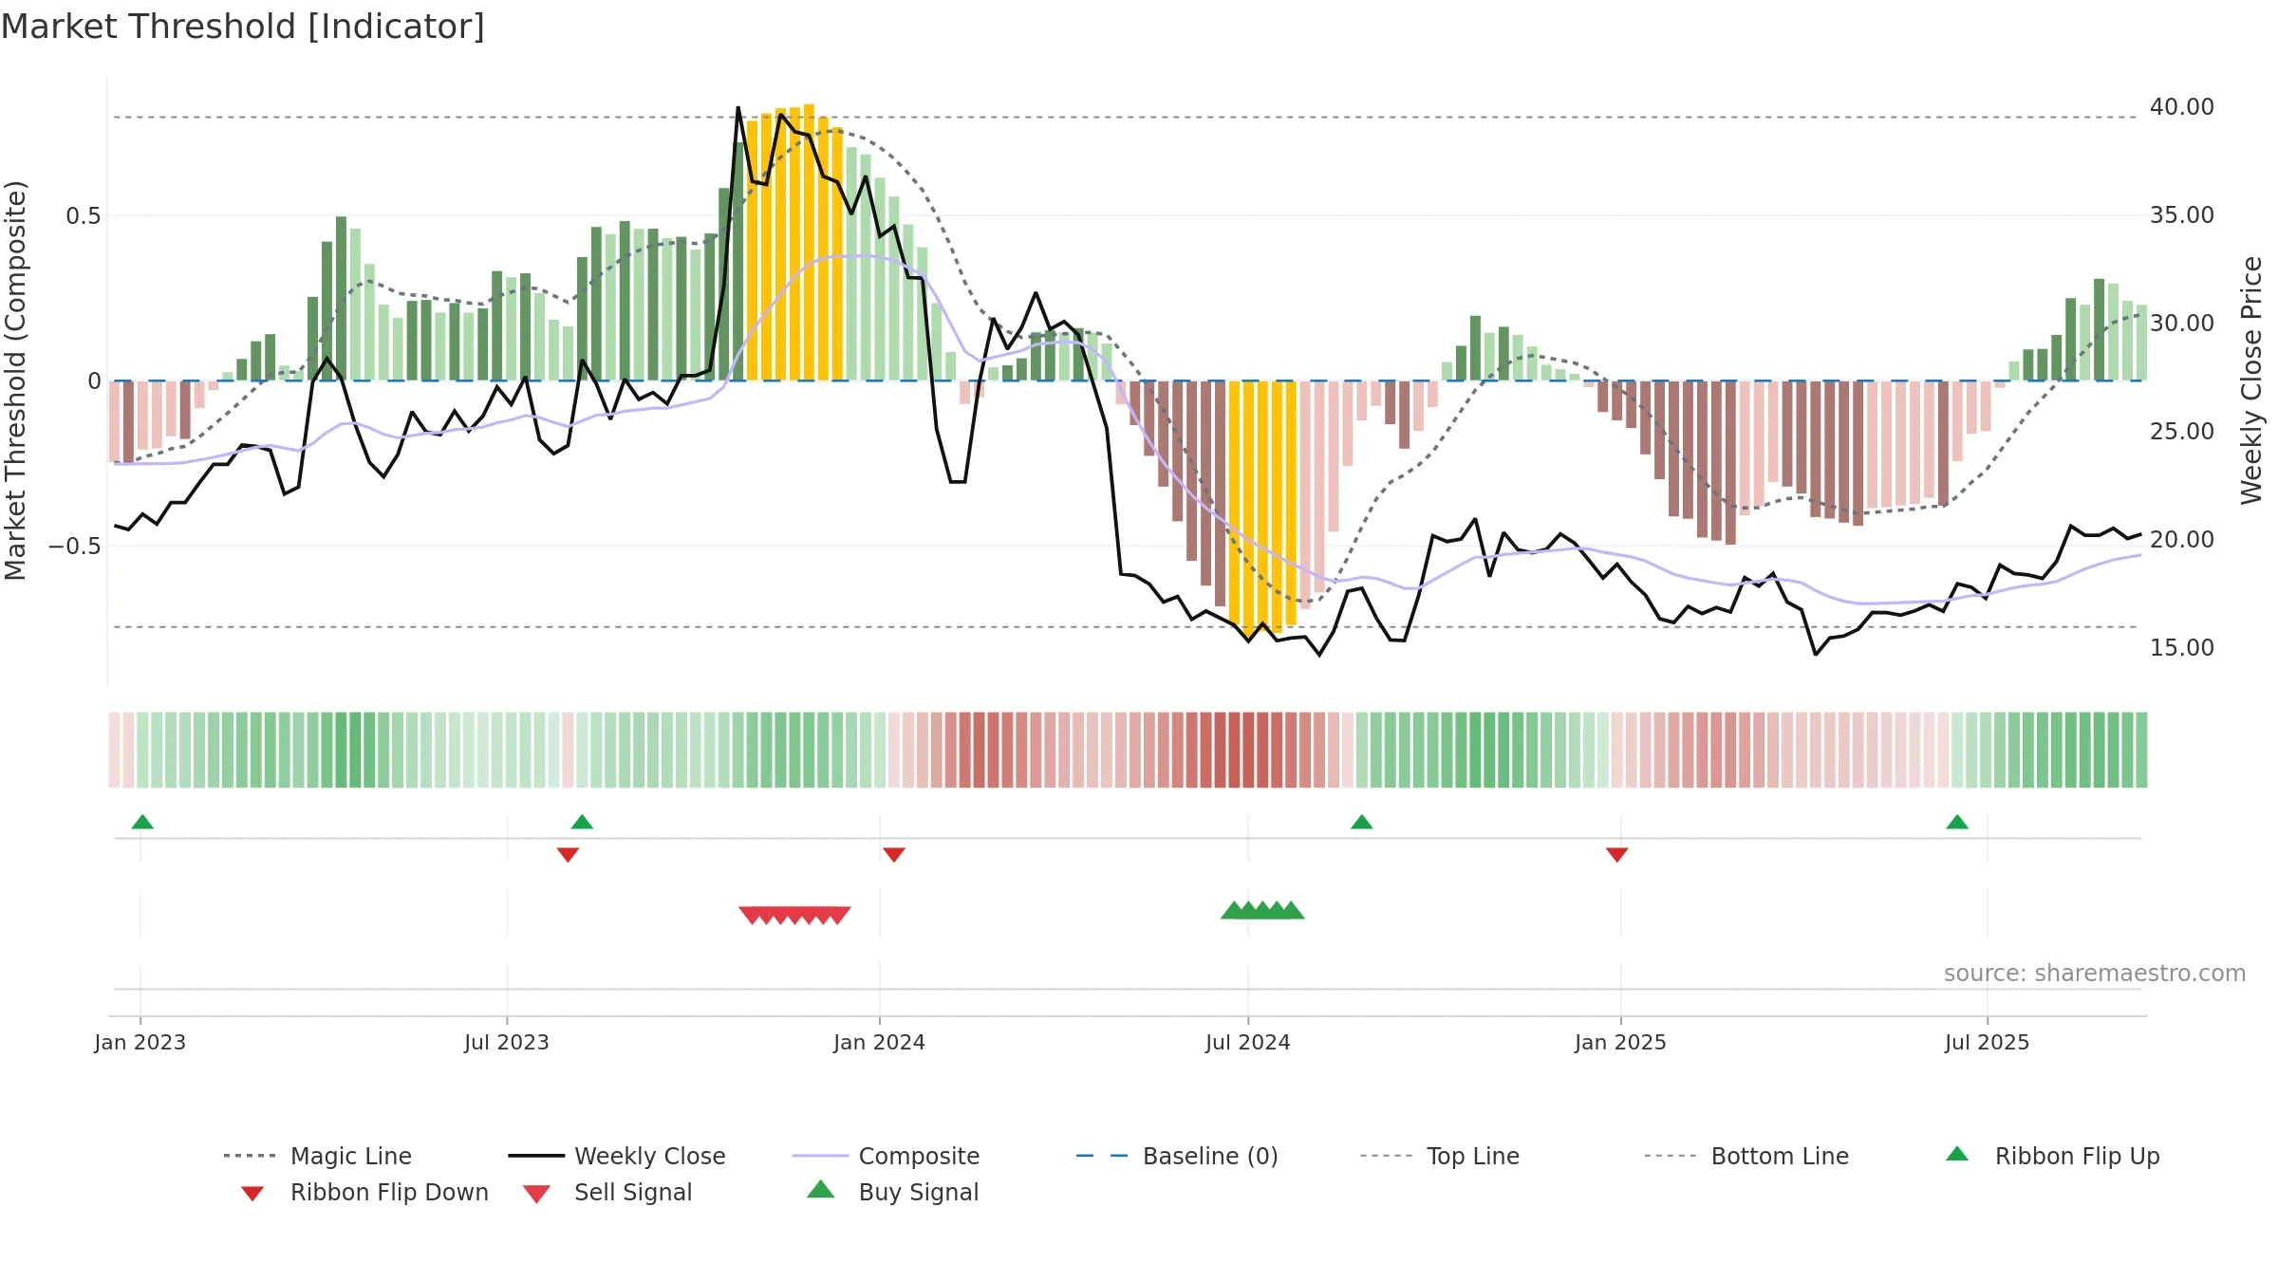The width and height of the screenshot is (2278, 1281).
Task: Click the green Ribbon Flip Up legend triangle
Action: [1957, 1154]
